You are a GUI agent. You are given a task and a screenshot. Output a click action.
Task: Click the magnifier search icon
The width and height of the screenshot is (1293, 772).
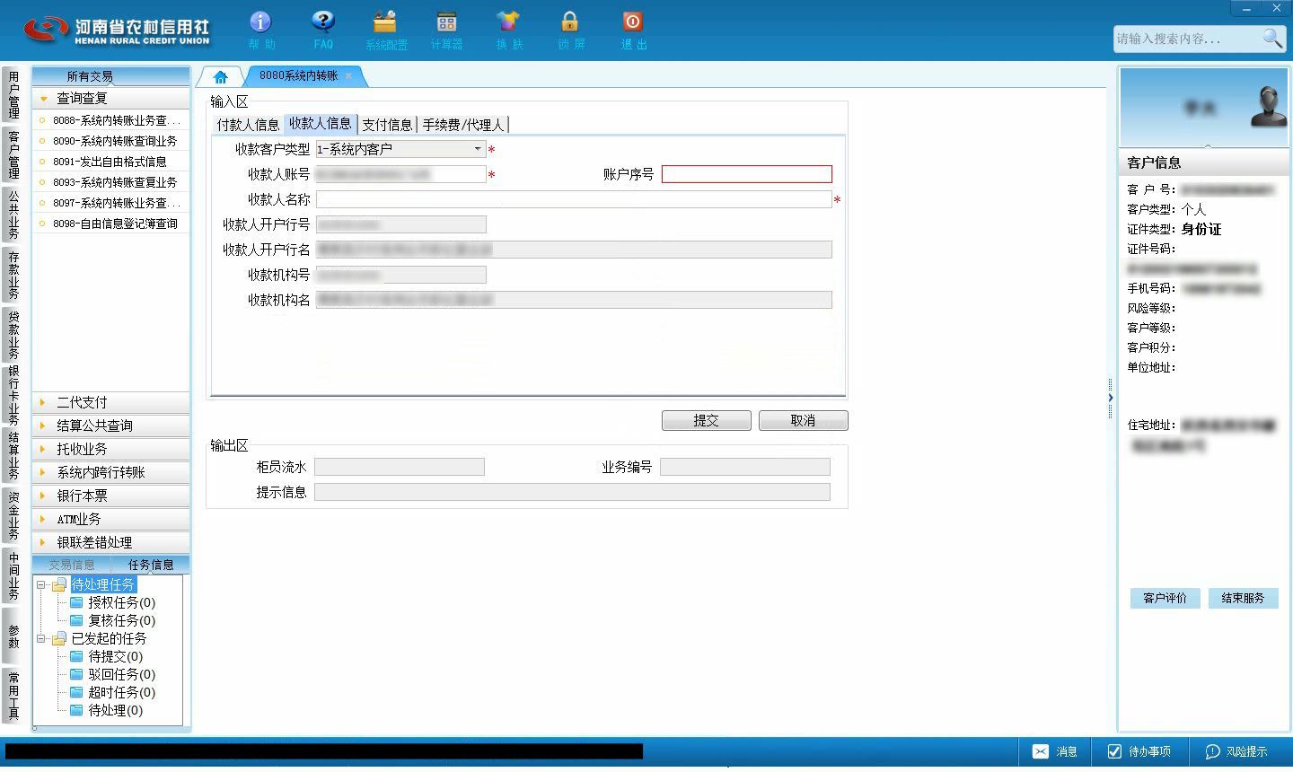1272,38
